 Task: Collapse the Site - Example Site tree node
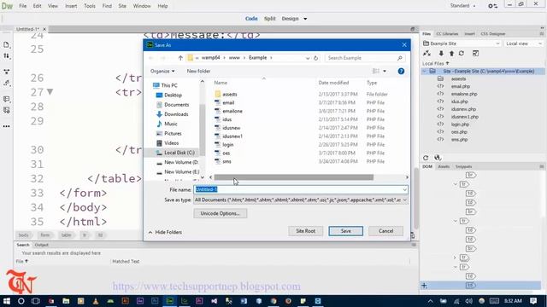coord(425,71)
